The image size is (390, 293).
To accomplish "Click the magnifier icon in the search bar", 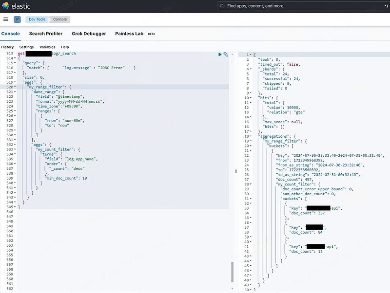I will tap(223, 6).
